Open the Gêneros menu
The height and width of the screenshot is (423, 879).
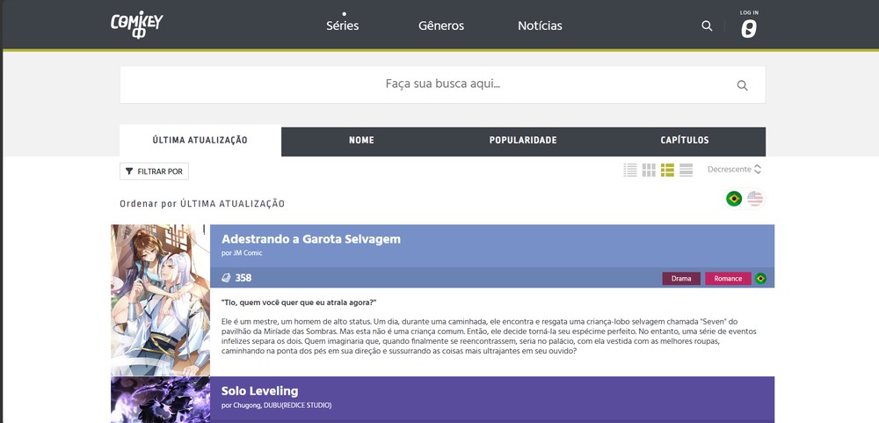pyautogui.click(x=441, y=26)
